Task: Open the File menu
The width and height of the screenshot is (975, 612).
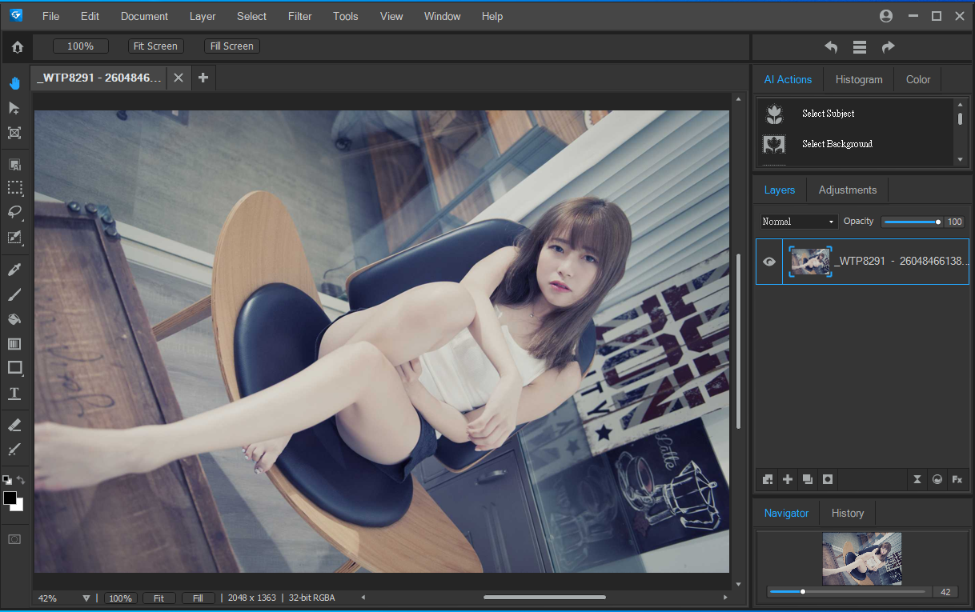Action: point(50,16)
